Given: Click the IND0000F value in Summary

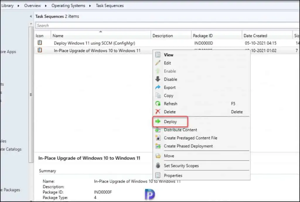Looking at the screenshot, I should pos(103,192).
